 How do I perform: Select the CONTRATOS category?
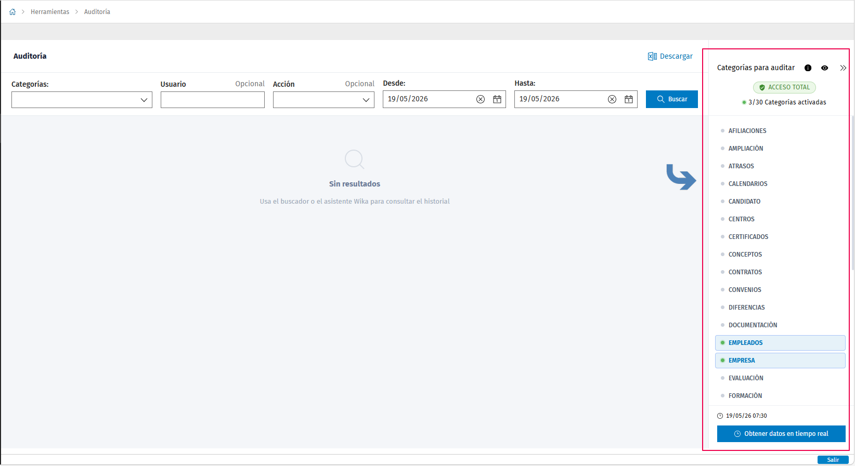point(780,272)
